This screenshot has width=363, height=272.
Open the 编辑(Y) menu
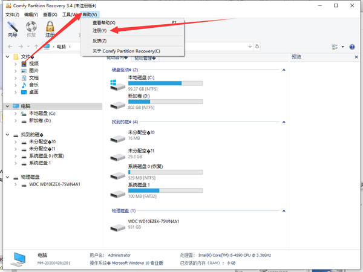click(31, 15)
